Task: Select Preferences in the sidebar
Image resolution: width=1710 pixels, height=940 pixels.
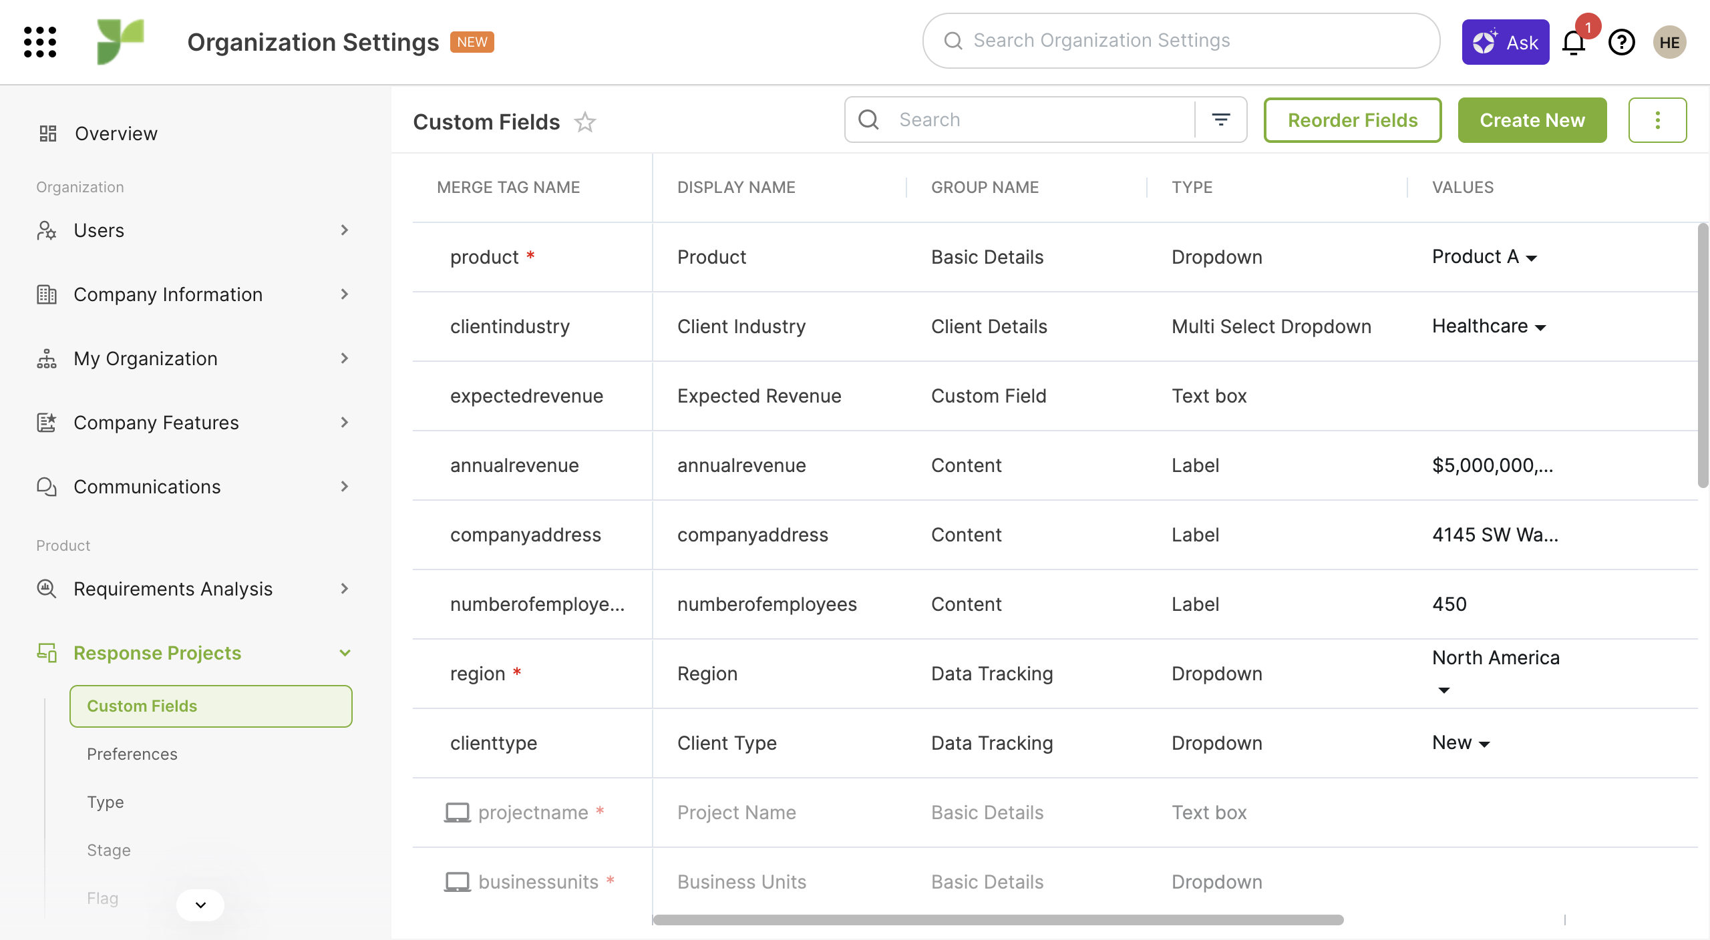Action: 132,754
